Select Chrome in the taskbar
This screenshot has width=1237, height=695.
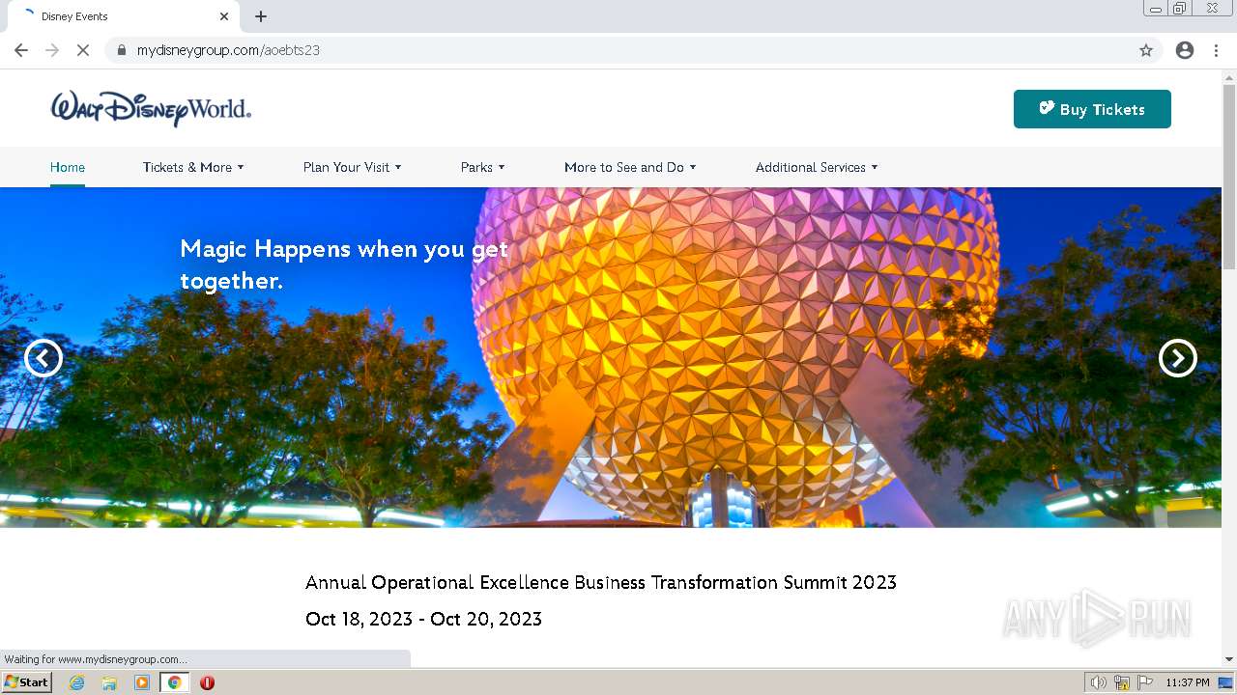pyautogui.click(x=175, y=682)
